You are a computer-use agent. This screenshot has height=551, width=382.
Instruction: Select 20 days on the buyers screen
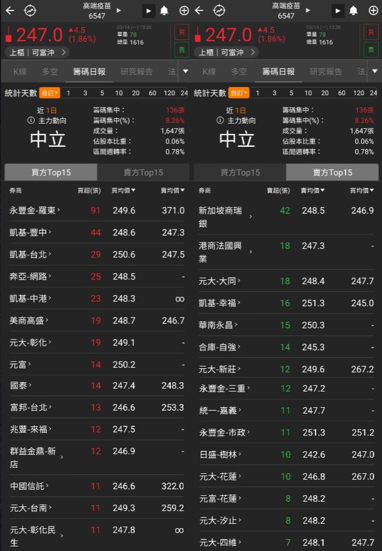[136, 93]
